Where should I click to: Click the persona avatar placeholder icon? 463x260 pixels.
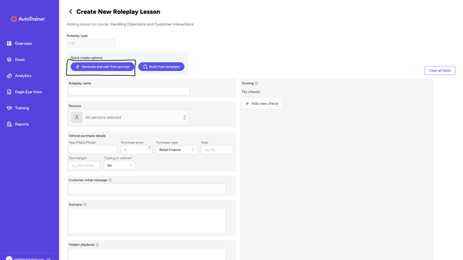pyautogui.click(x=77, y=117)
